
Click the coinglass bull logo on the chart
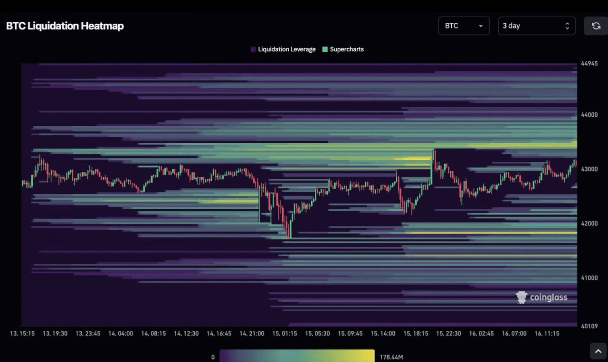pyautogui.click(x=521, y=297)
